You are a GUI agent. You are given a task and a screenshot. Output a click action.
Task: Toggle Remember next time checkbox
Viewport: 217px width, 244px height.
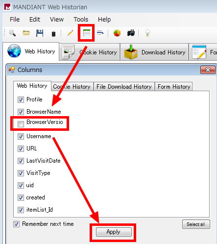pos(16,224)
